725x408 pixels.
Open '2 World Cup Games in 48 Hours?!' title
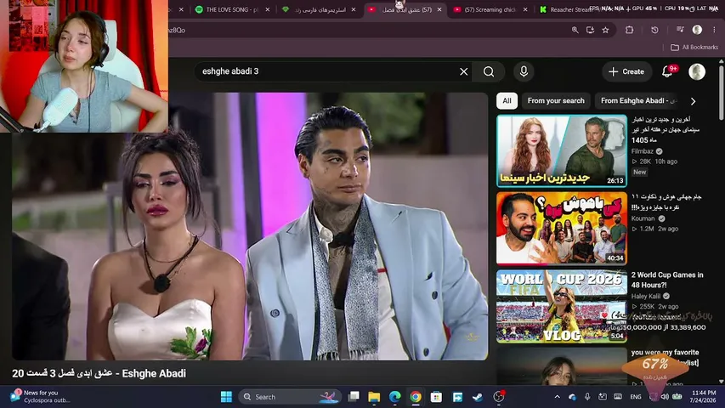point(666,280)
